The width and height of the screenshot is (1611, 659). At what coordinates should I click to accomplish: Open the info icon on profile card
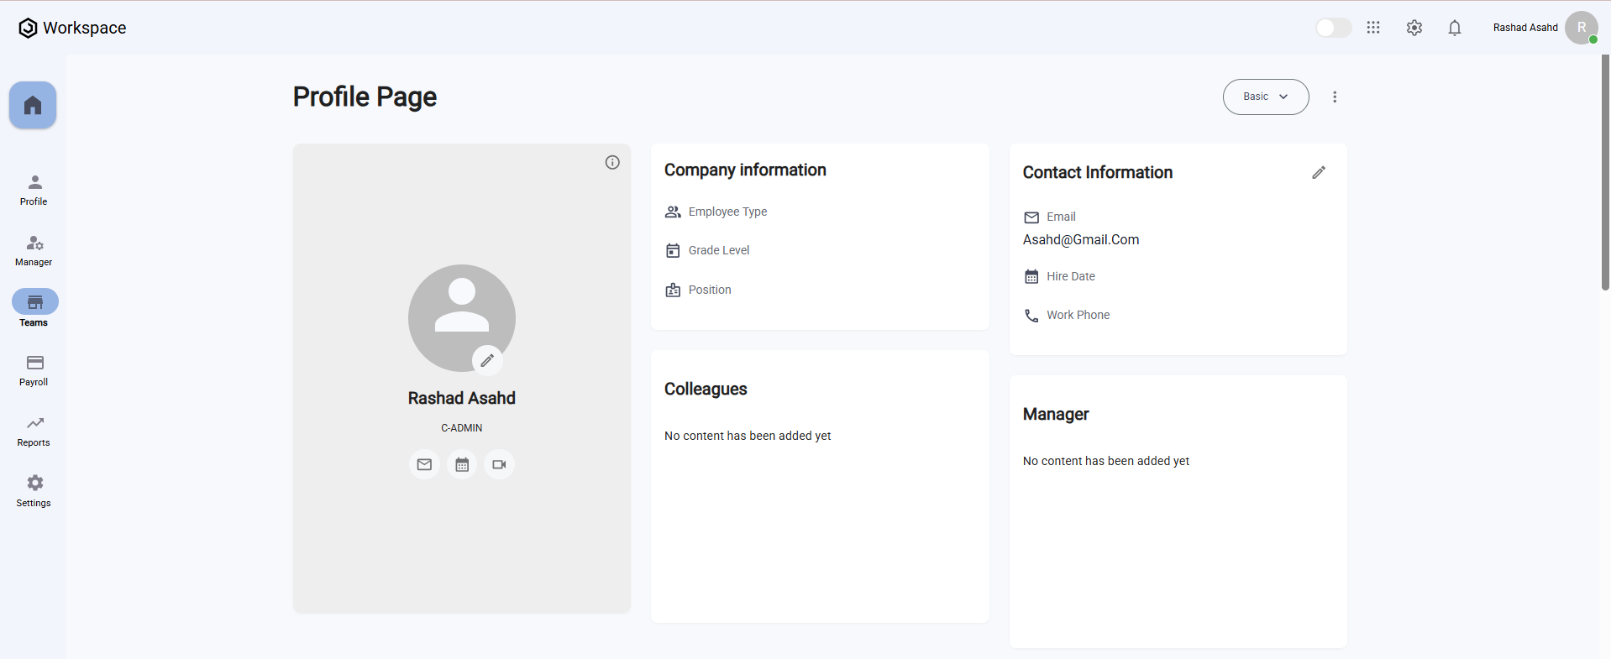(612, 162)
